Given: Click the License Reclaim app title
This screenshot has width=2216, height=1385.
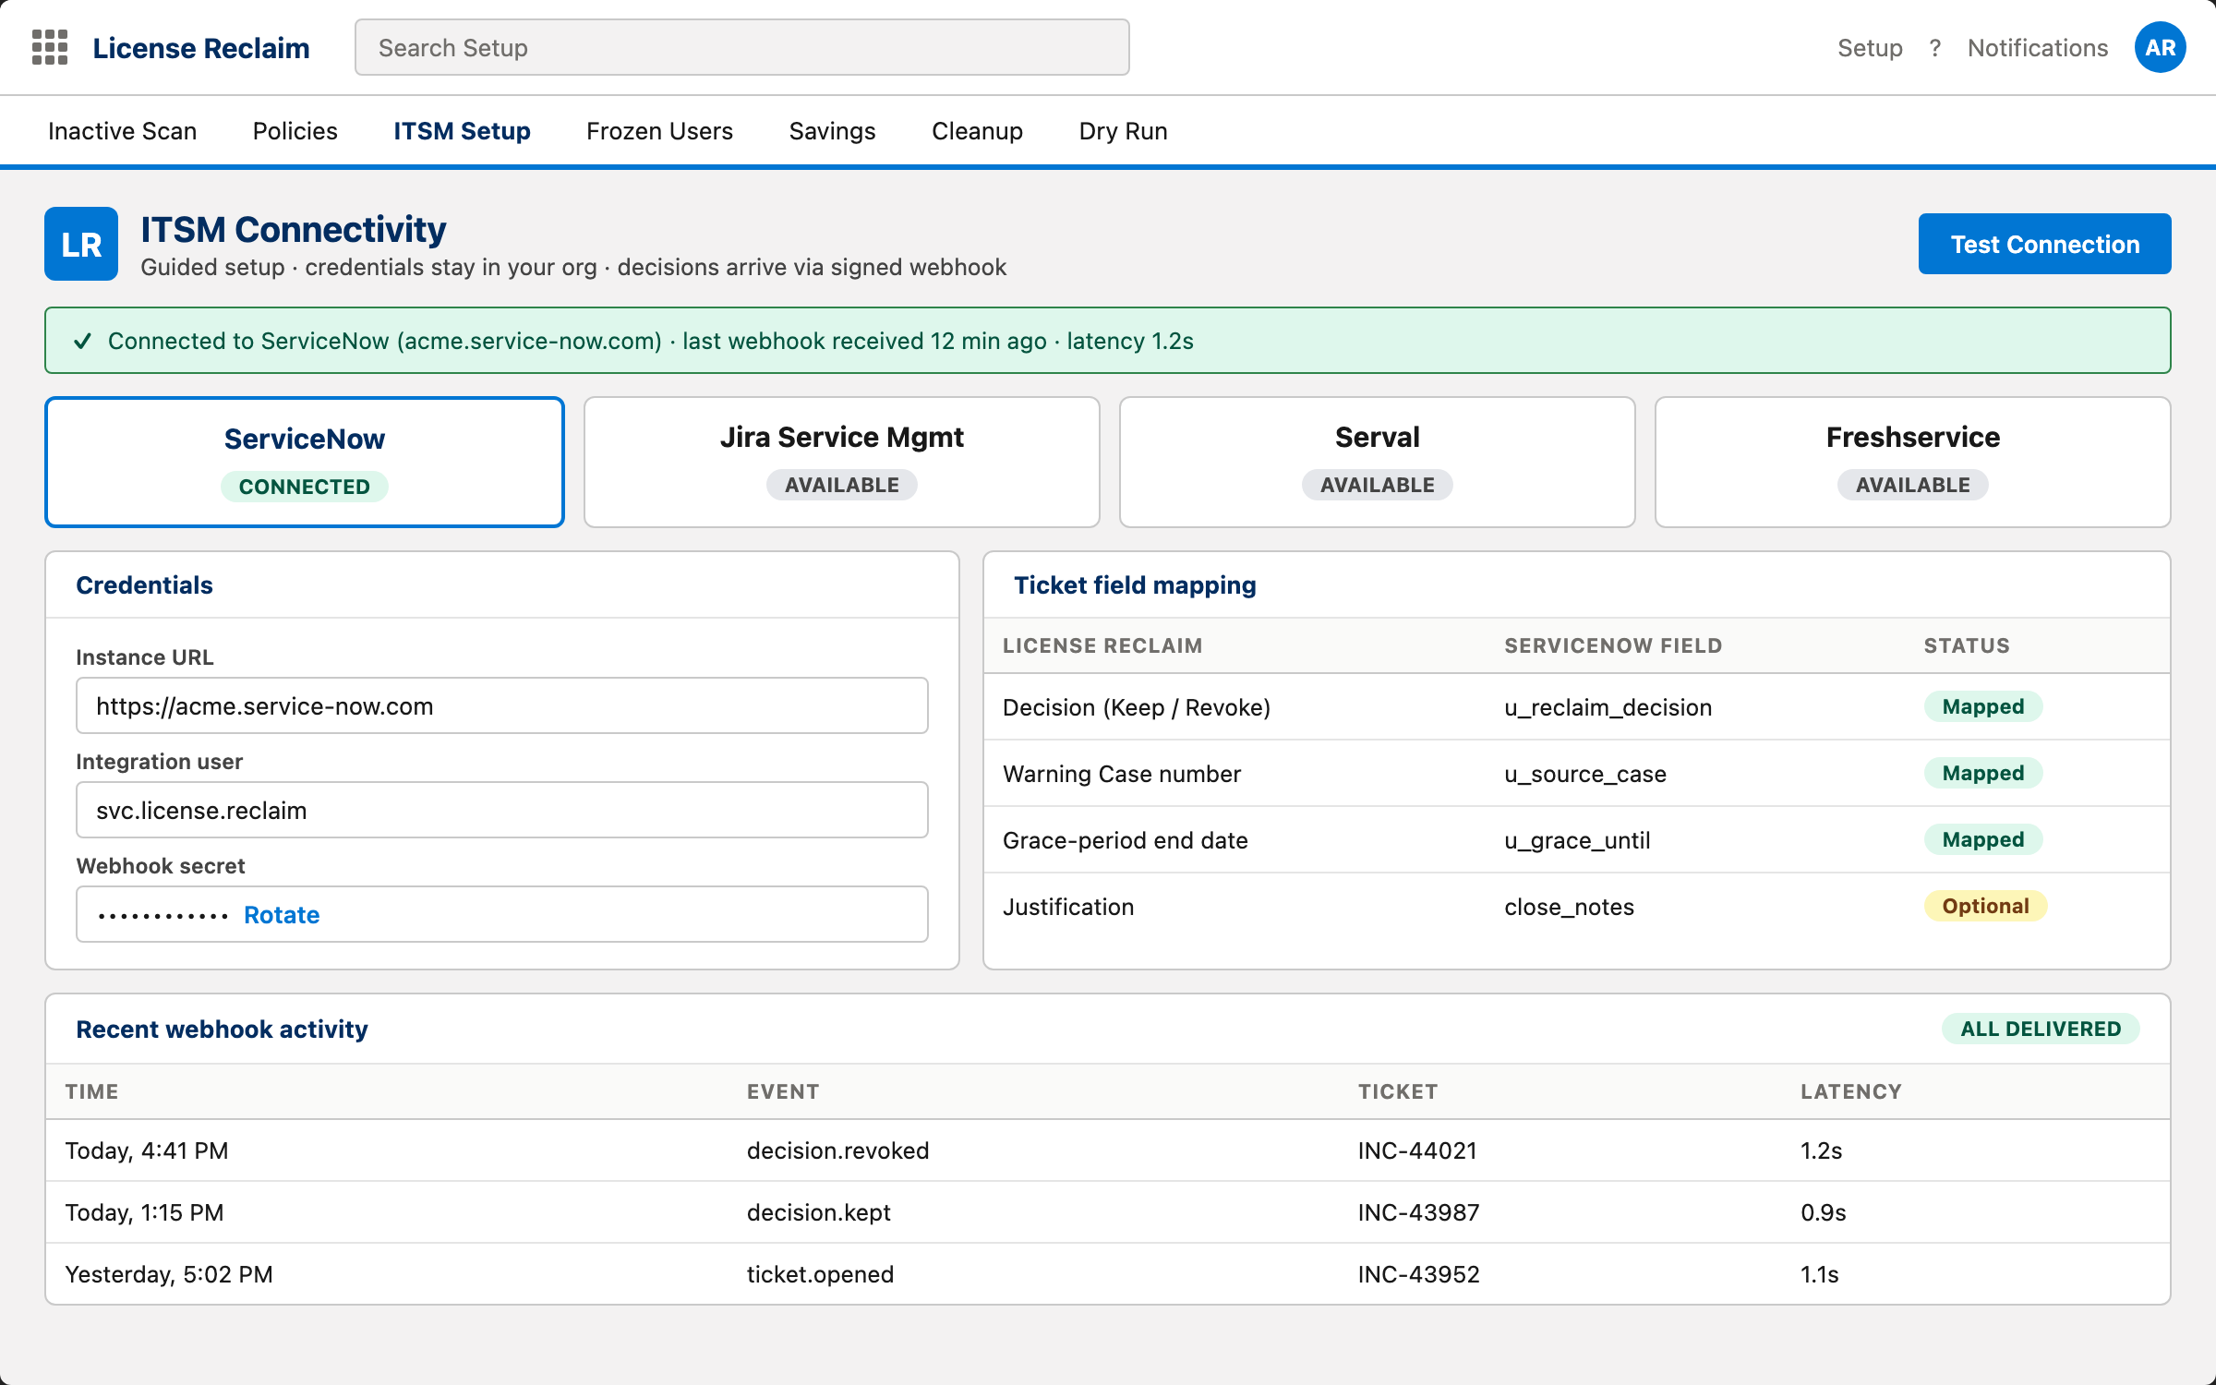Looking at the screenshot, I should pyautogui.click(x=201, y=48).
